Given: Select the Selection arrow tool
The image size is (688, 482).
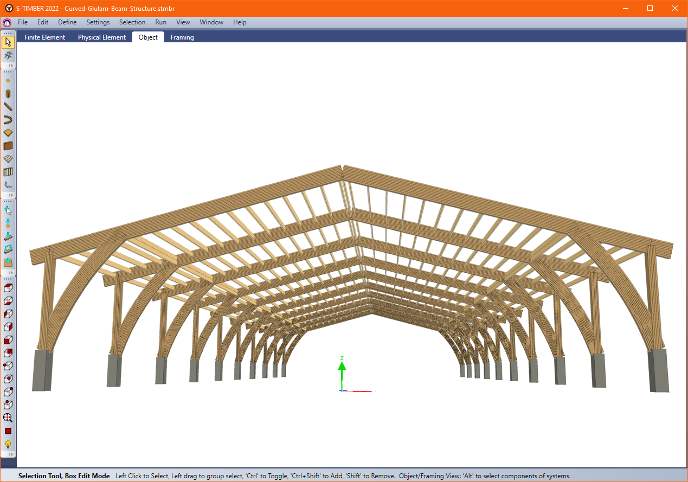Looking at the screenshot, I should pyautogui.click(x=8, y=41).
